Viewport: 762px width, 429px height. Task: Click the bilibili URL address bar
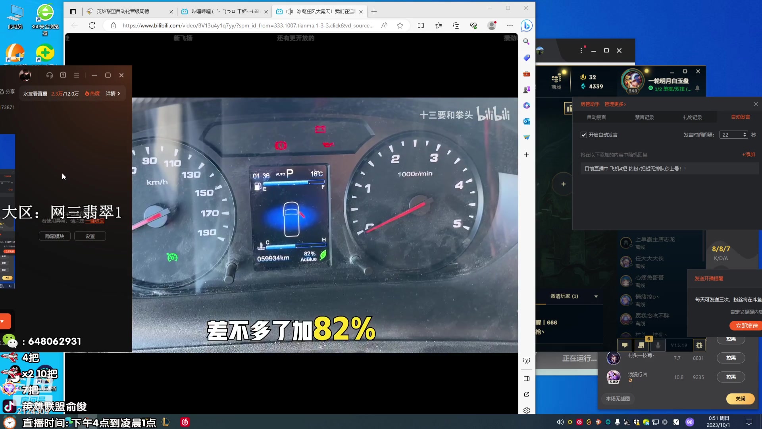(248, 25)
